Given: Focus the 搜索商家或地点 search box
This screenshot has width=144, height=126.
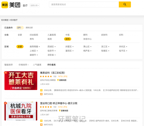Looking at the screenshot, I should (84, 4).
